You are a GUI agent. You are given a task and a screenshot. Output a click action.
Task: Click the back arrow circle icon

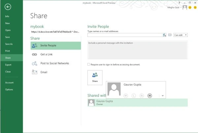(8, 7)
